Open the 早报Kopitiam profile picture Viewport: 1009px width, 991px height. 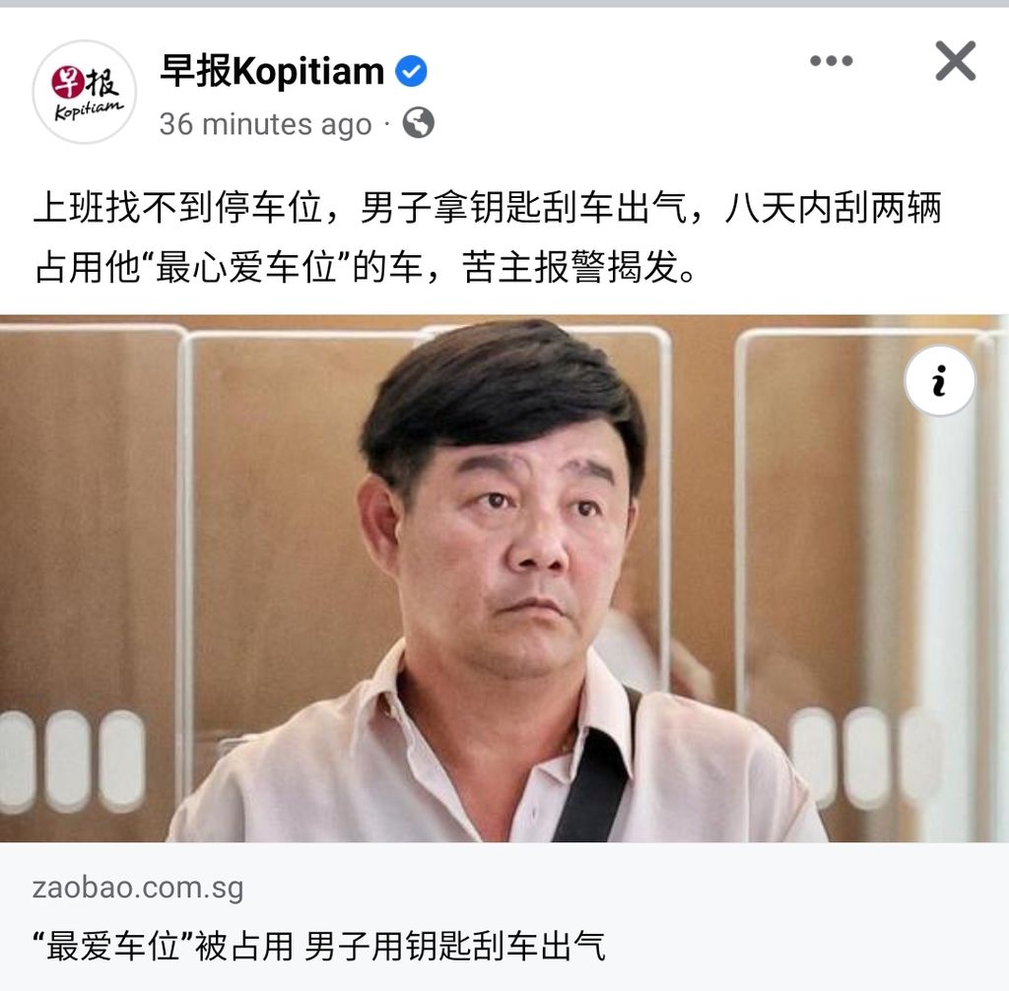click(x=85, y=92)
